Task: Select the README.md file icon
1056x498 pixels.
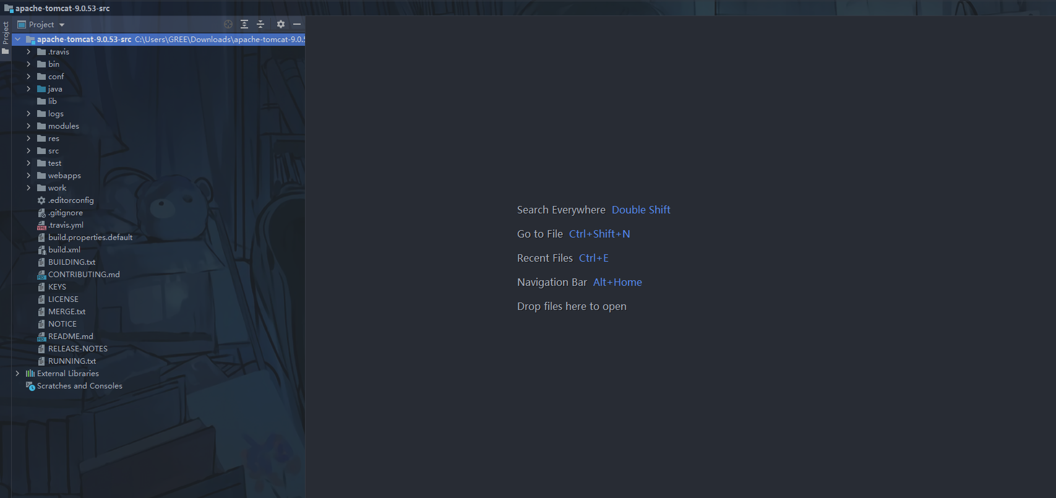Action: [x=41, y=337]
